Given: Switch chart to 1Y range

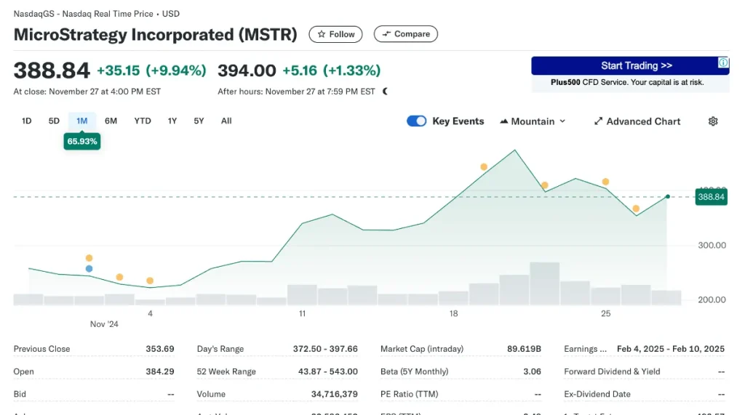Looking at the screenshot, I should tap(172, 121).
